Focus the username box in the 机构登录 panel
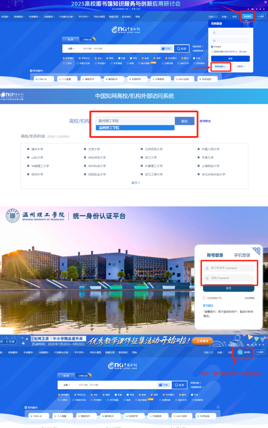The height and width of the screenshot is (428, 268). pyautogui.click(x=231, y=33)
